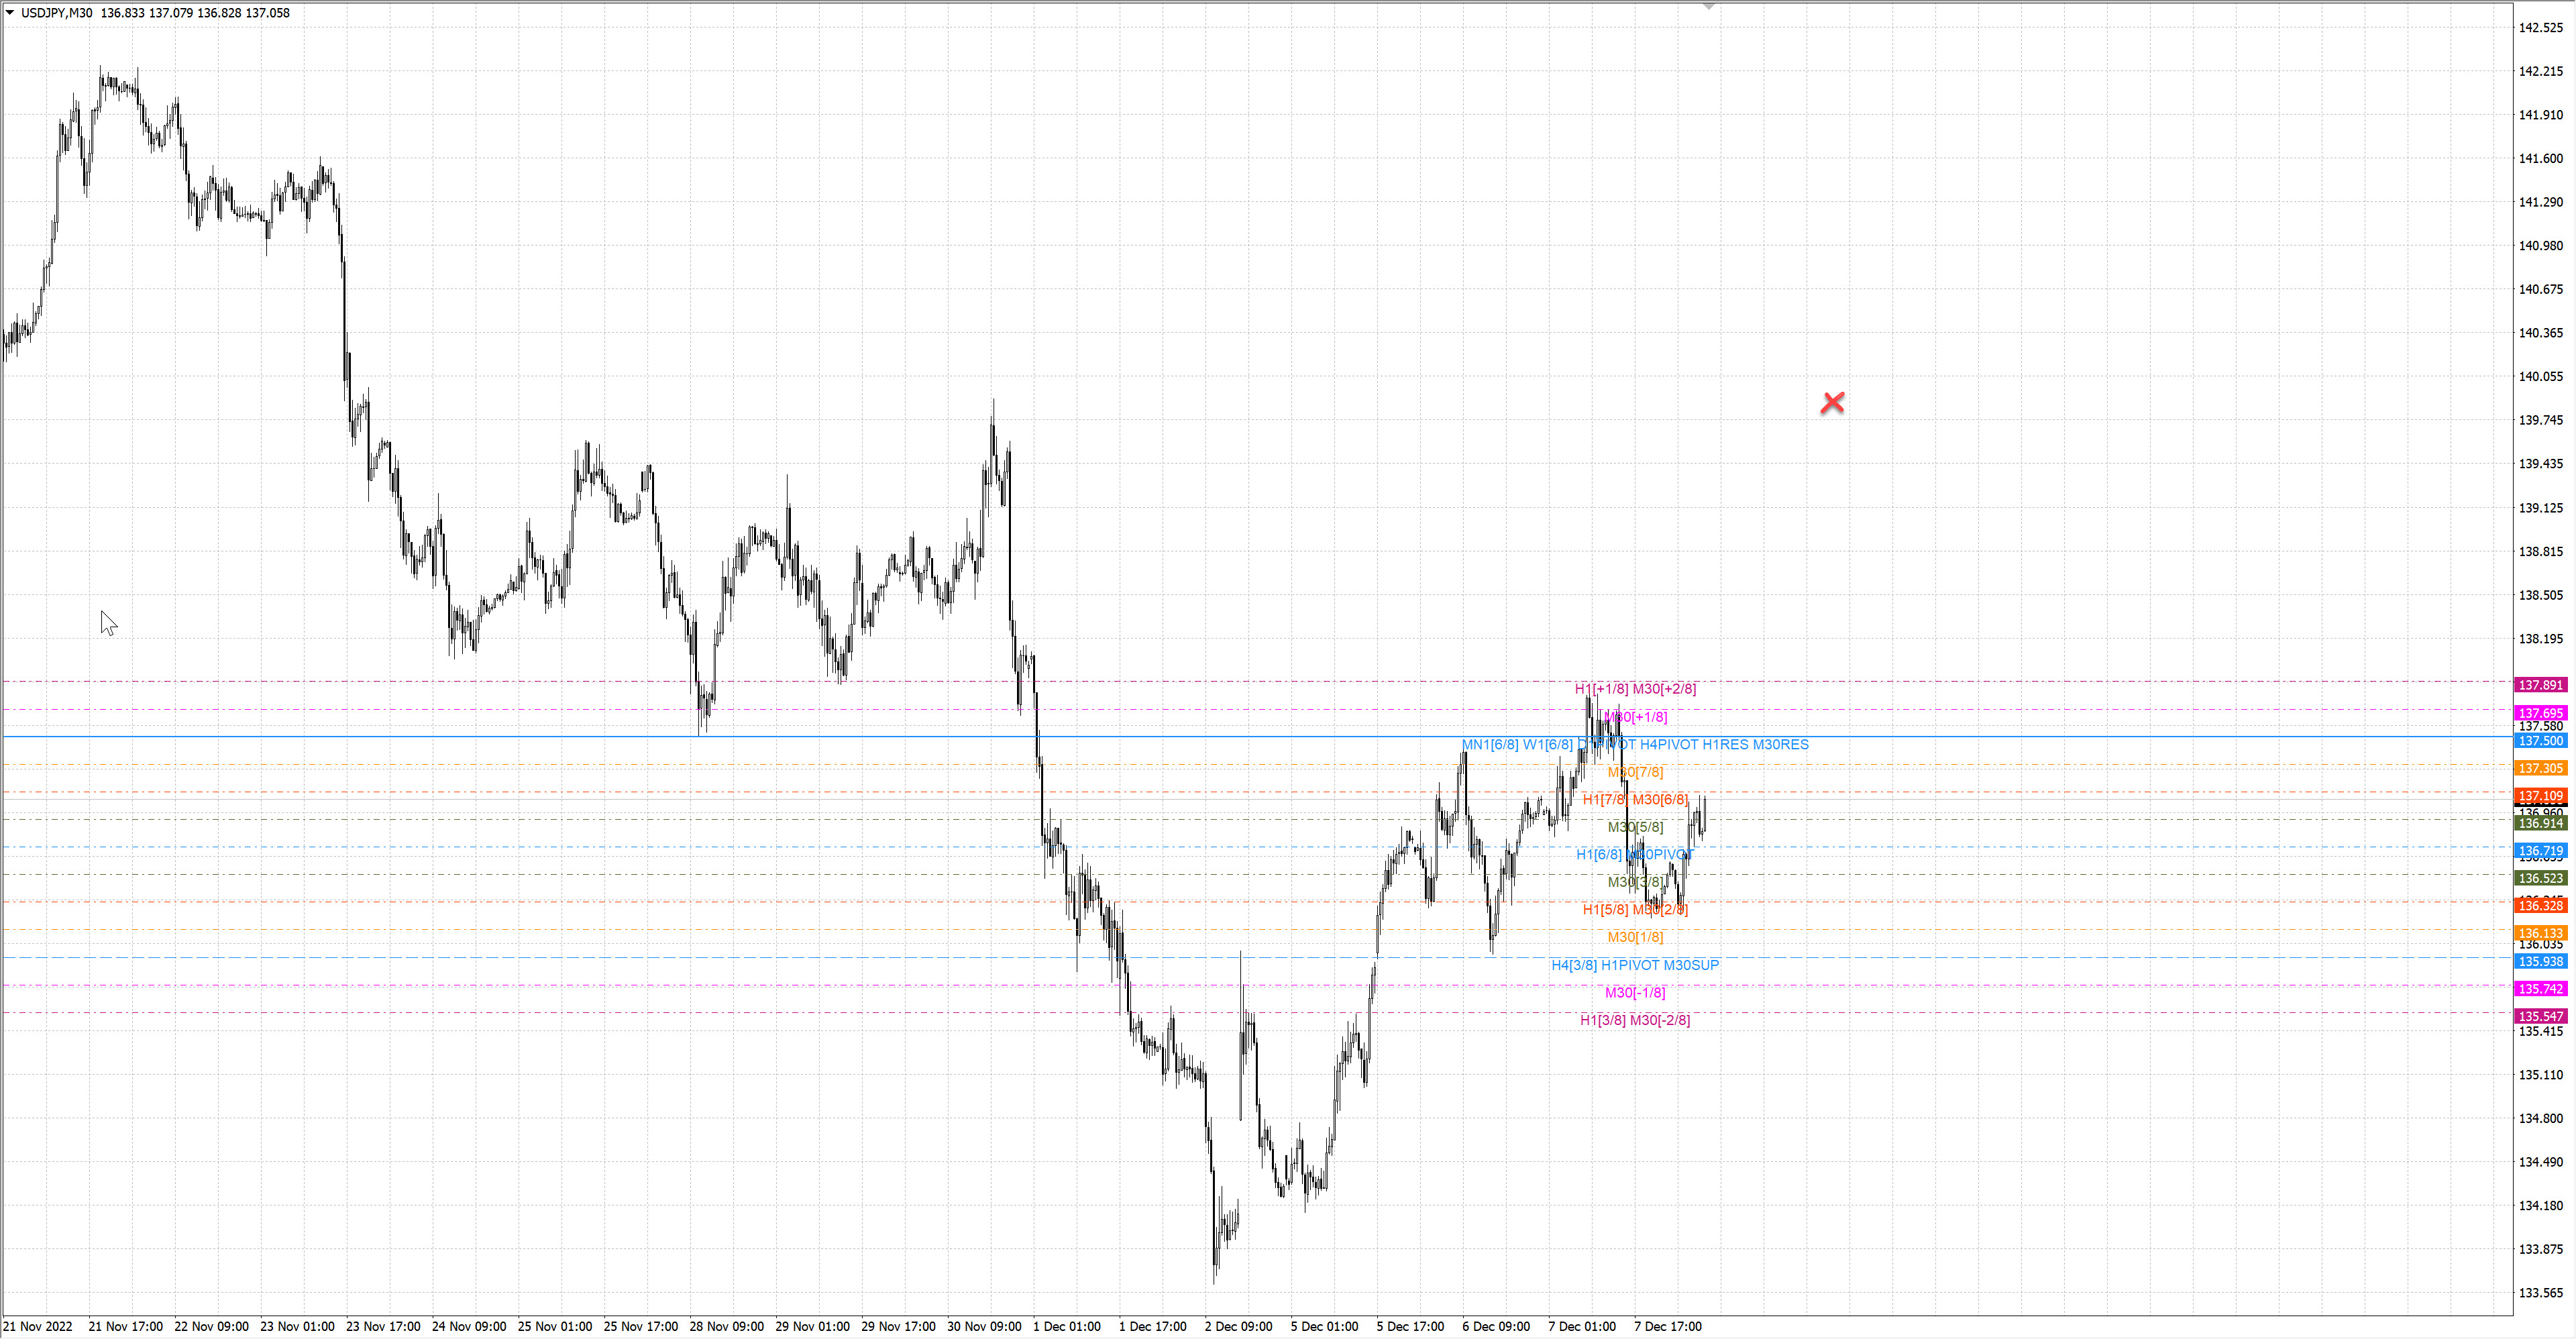Click the 21 Nov 2022 time axis label
The image size is (2576, 1339).
[x=38, y=1326]
